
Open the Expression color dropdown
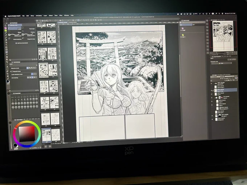click(222, 63)
